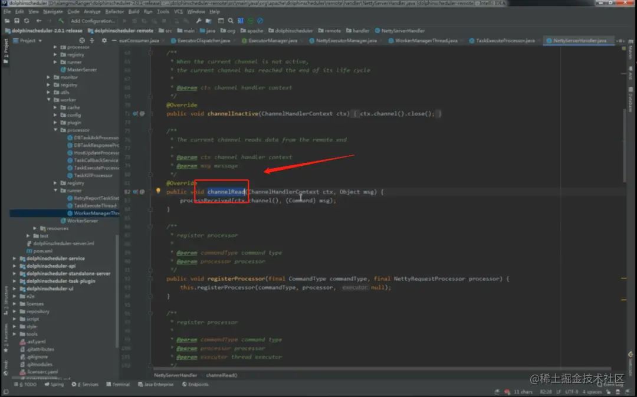Open Settings with the wrench icon

[198, 21]
